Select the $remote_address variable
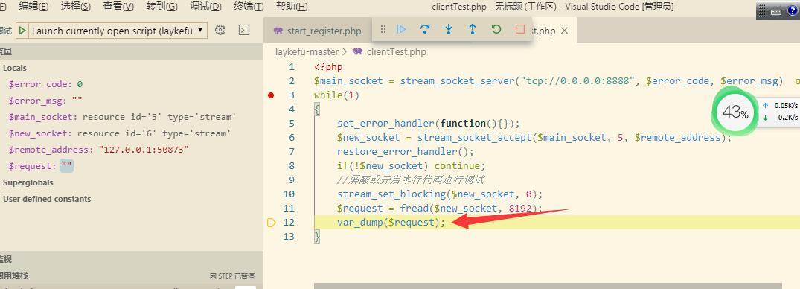 99,150
